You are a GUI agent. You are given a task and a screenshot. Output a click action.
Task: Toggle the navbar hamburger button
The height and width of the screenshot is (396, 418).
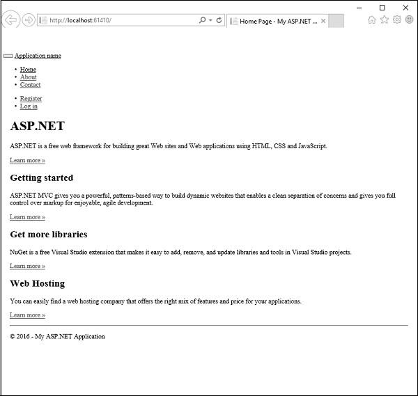pyautogui.click(x=8, y=56)
